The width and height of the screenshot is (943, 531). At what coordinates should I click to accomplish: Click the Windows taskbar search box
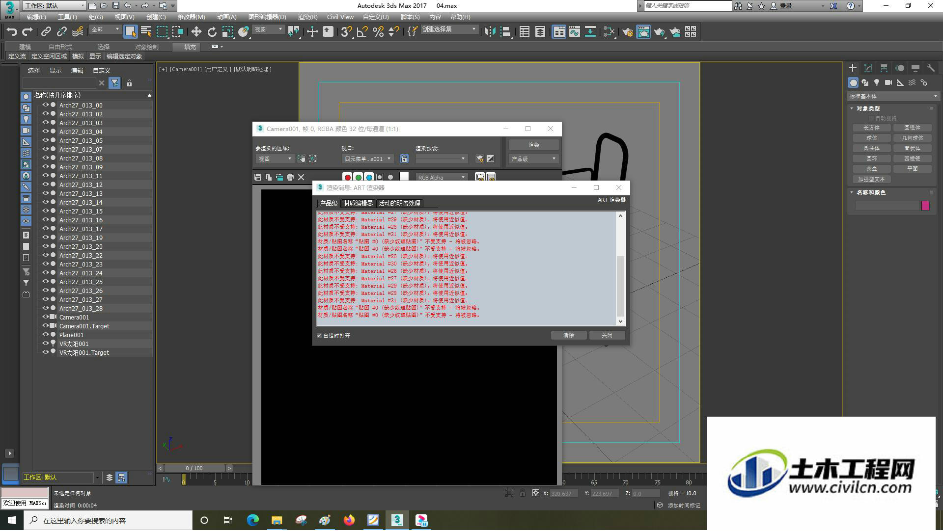(109, 520)
